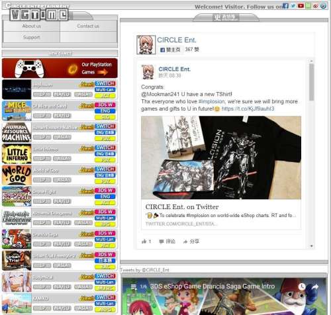Open the Urban Trial Freestyle 2 thumbnail
This screenshot has height=315, width=331.
click(17, 261)
